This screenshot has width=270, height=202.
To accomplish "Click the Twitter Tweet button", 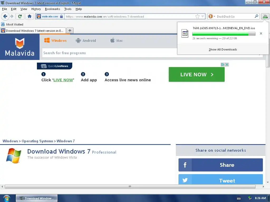I will tap(221, 179).
